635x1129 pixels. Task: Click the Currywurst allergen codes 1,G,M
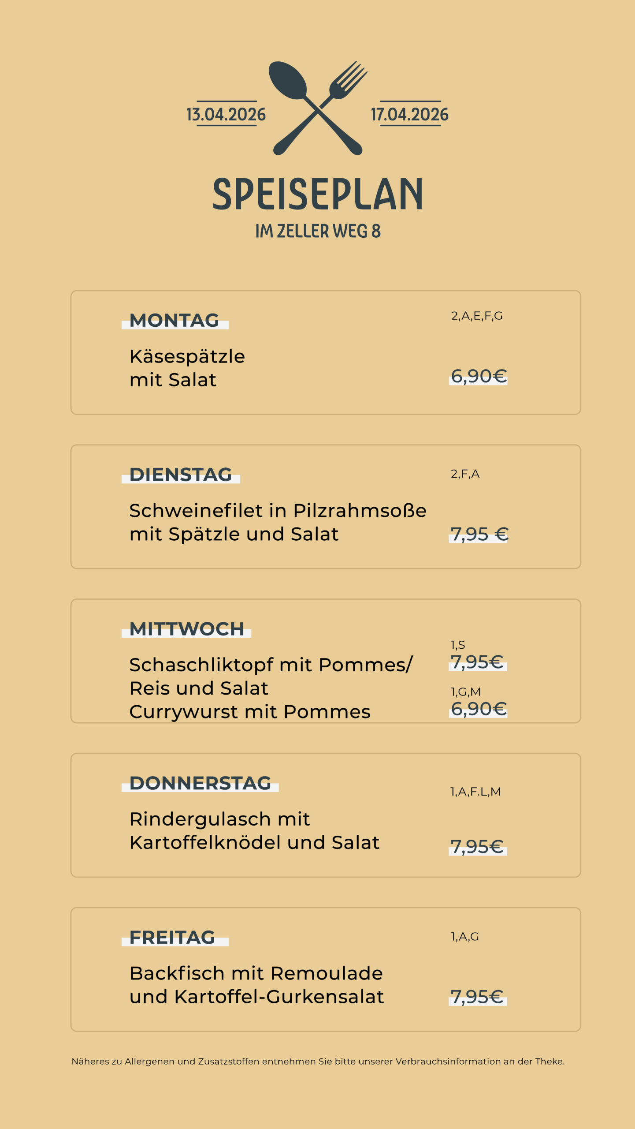[x=465, y=692]
